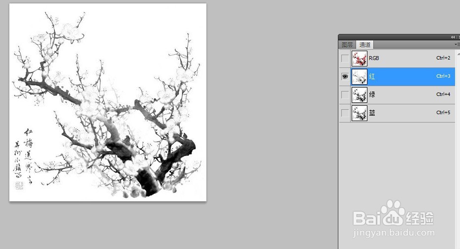Open the Channels panel options menu
The image size is (460, 249).
(x=457, y=45)
